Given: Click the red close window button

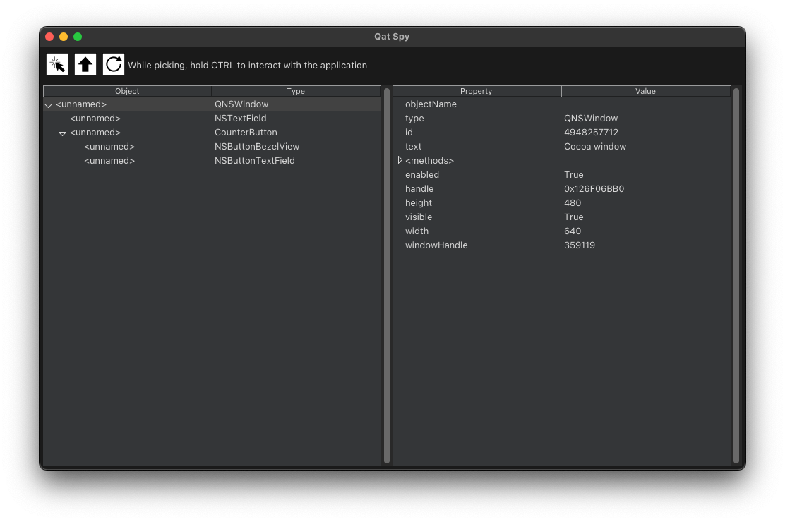Looking at the screenshot, I should tap(49, 37).
